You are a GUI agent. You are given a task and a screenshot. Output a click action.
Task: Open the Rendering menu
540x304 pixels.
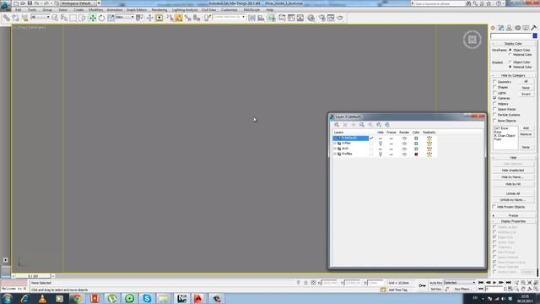(159, 10)
